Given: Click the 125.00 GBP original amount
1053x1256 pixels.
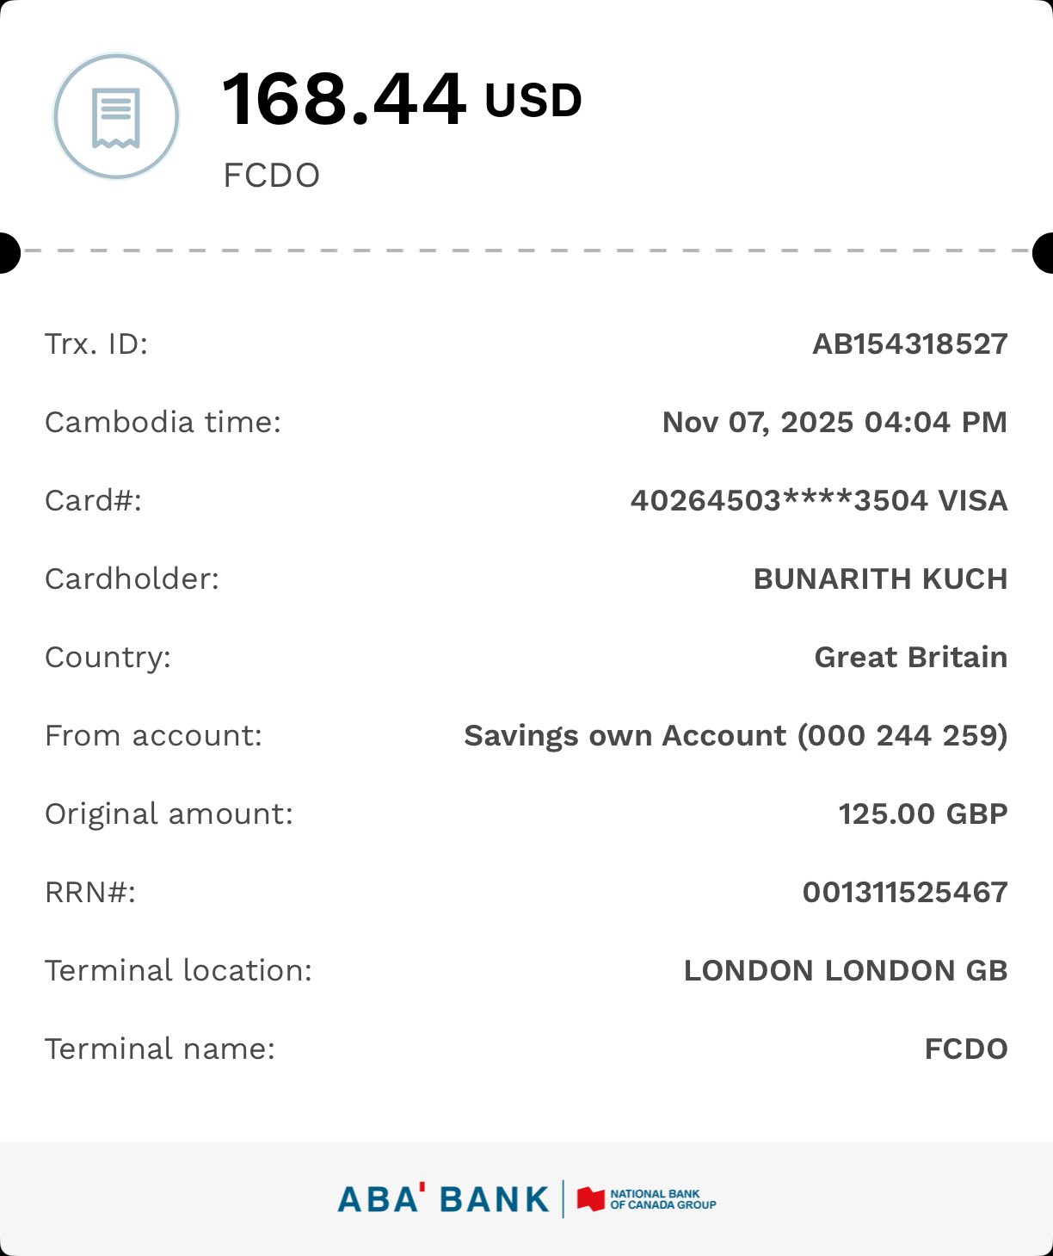Looking at the screenshot, I should tap(922, 814).
